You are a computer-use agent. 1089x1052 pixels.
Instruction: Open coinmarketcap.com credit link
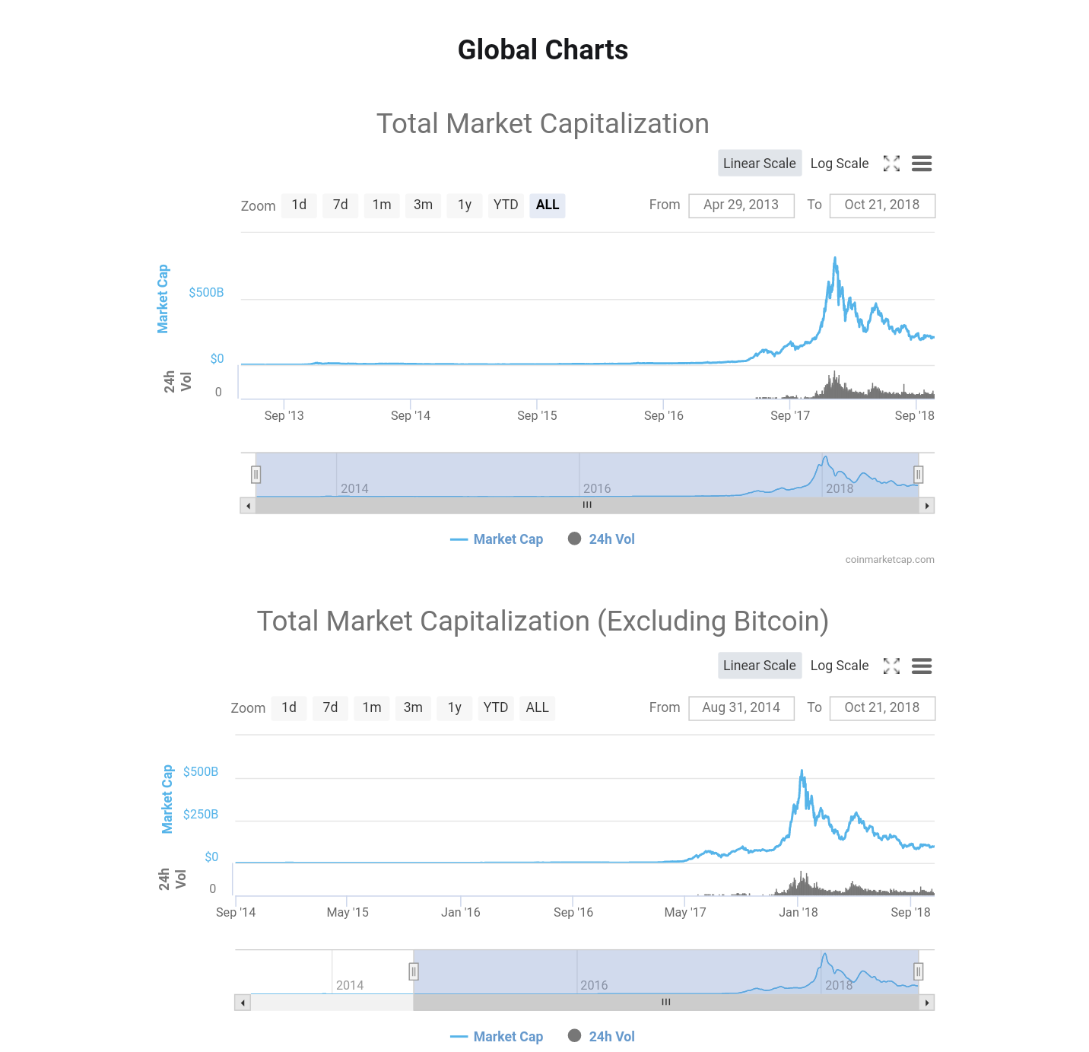click(890, 560)
